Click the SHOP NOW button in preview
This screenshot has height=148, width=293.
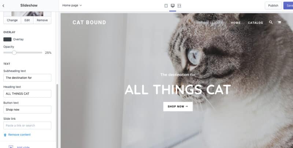[178, 106]
